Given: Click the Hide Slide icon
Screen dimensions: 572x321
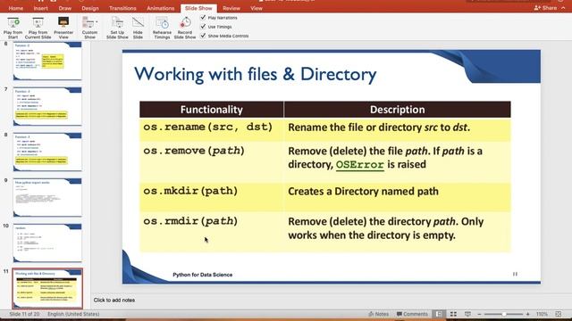Looking at the screenshot, I should 138,28.
